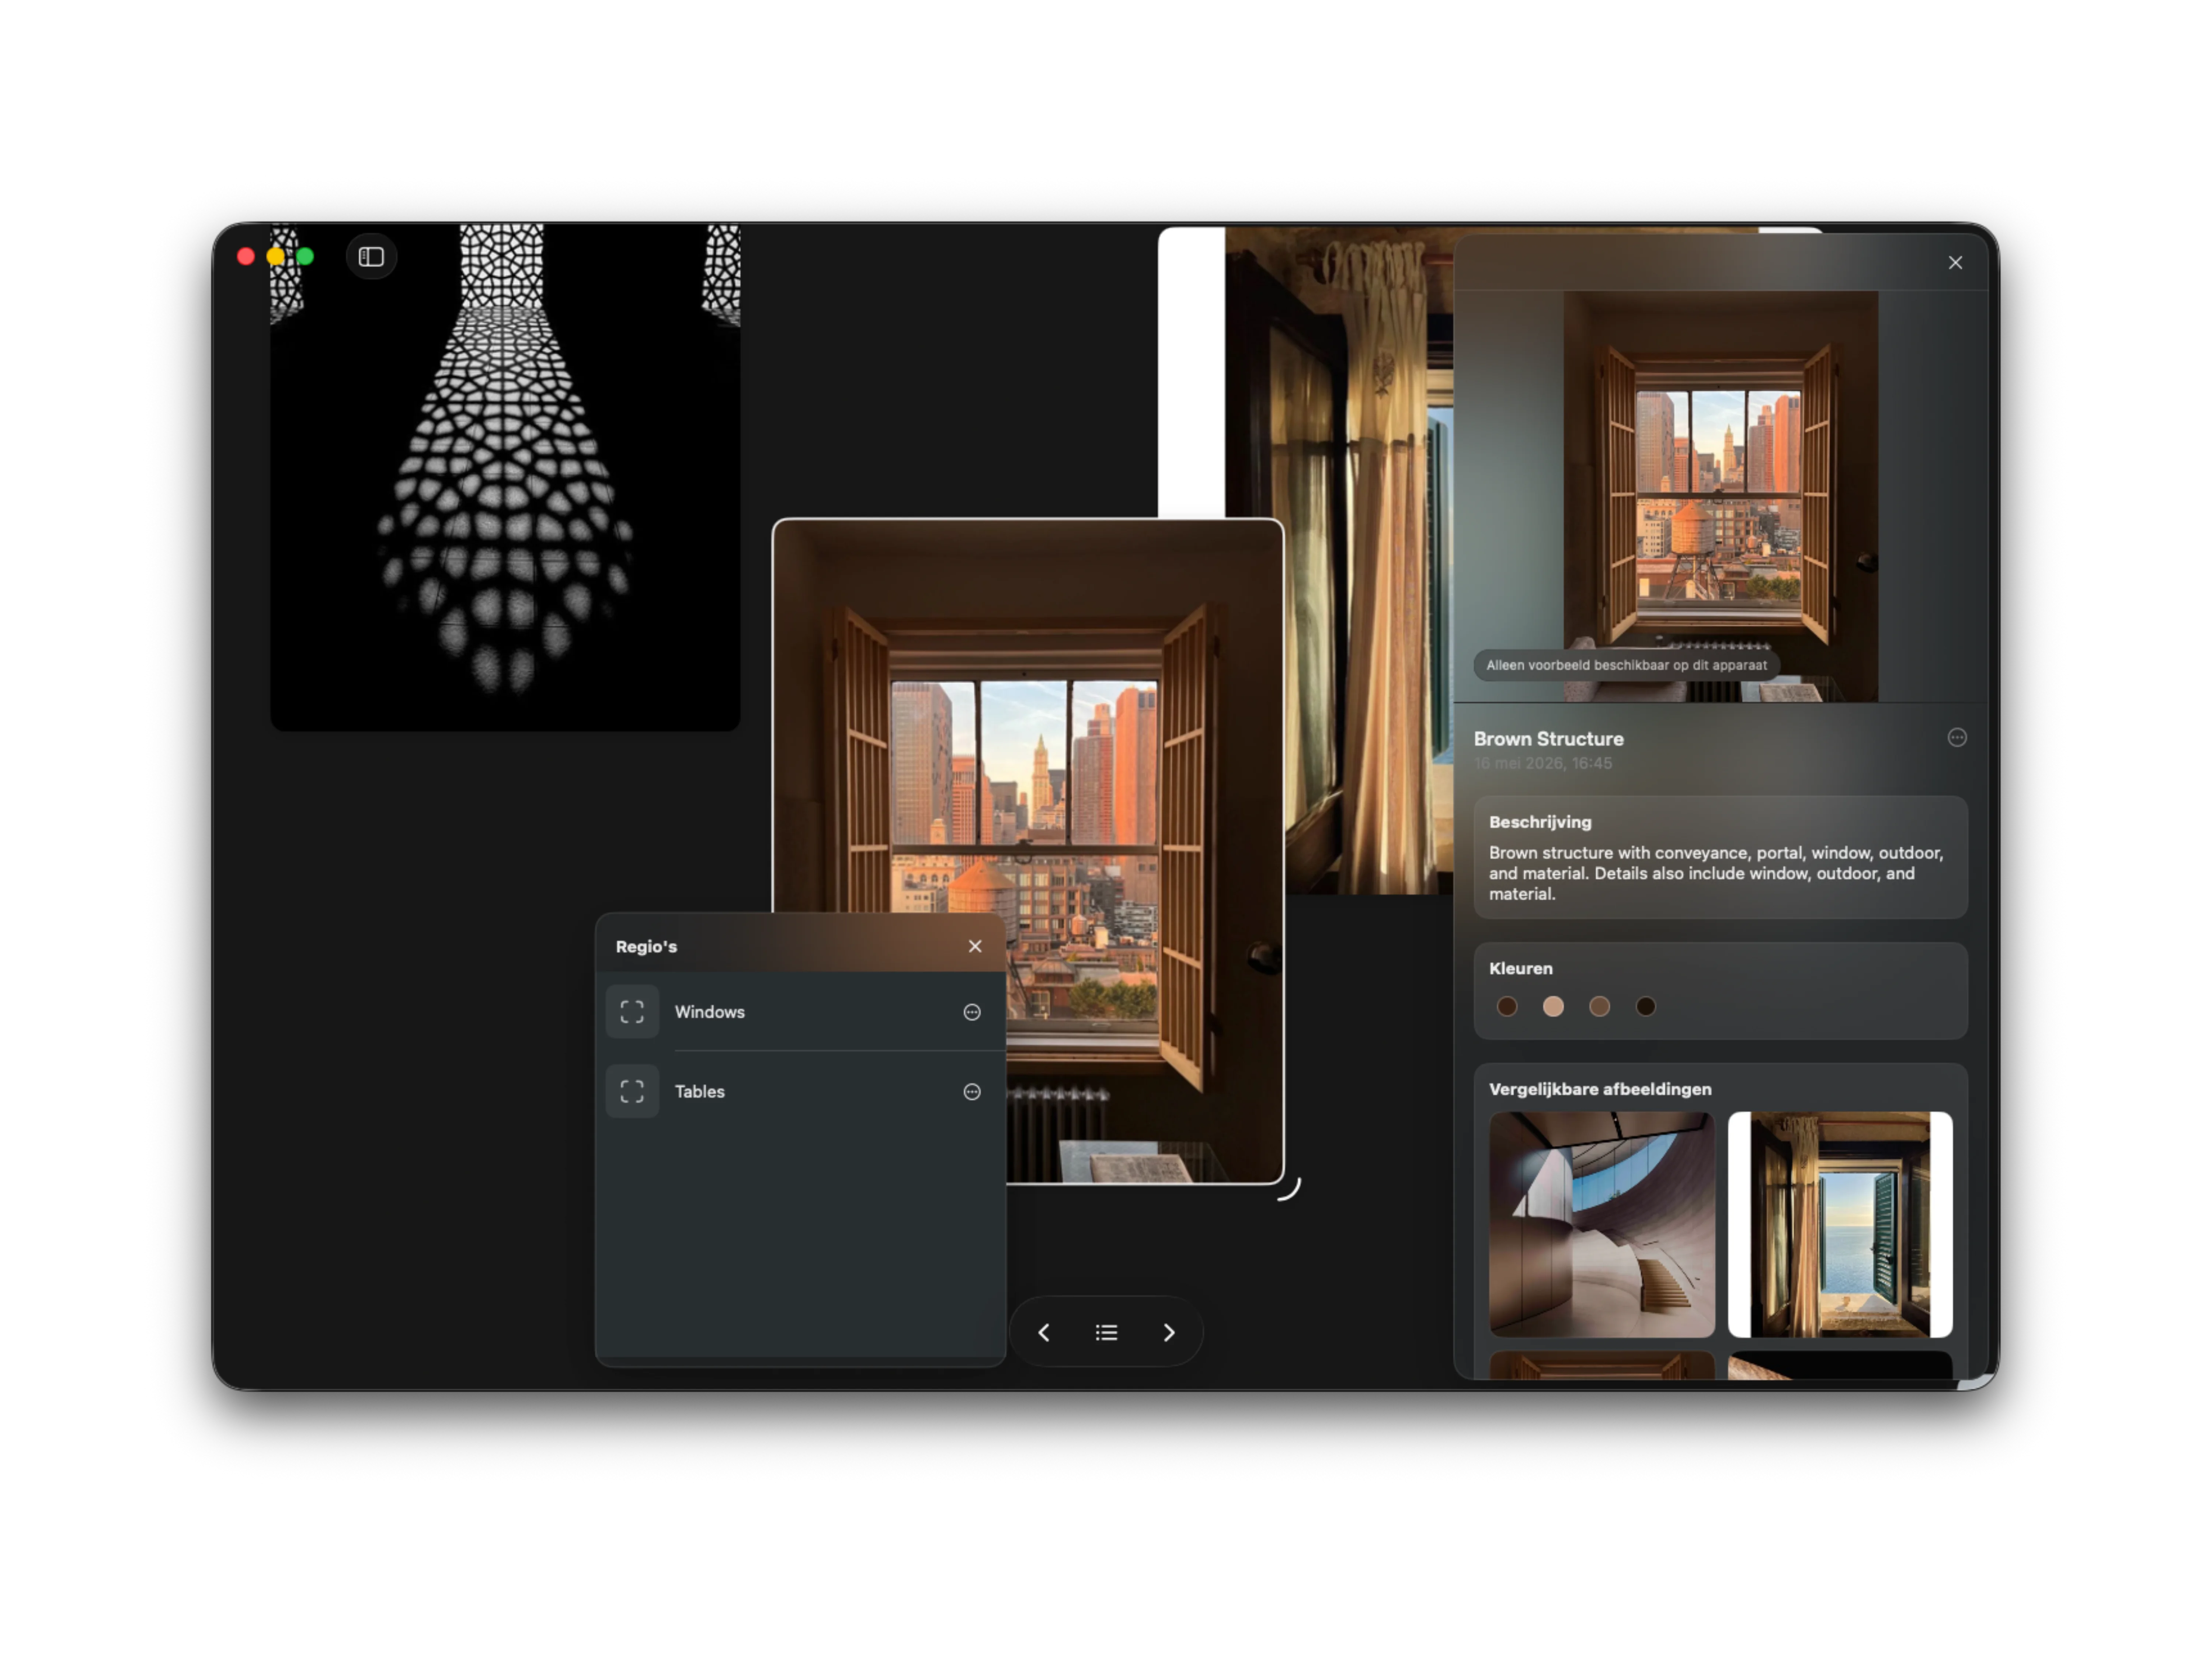2212x1659 pixels.
Task: Pick the light tan color swatch
Action: coord(1553,1007)
